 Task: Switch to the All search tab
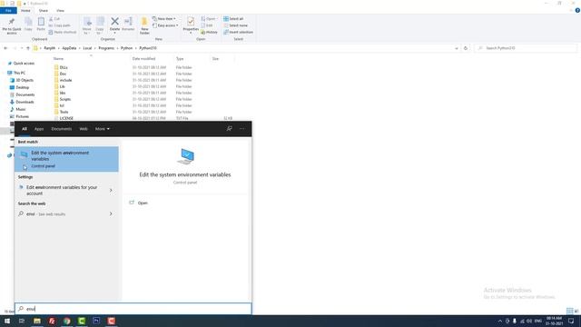pos(25,129)
